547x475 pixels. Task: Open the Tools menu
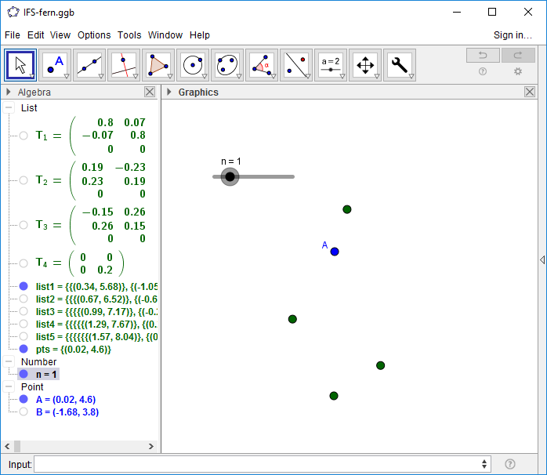coord(129,35)
